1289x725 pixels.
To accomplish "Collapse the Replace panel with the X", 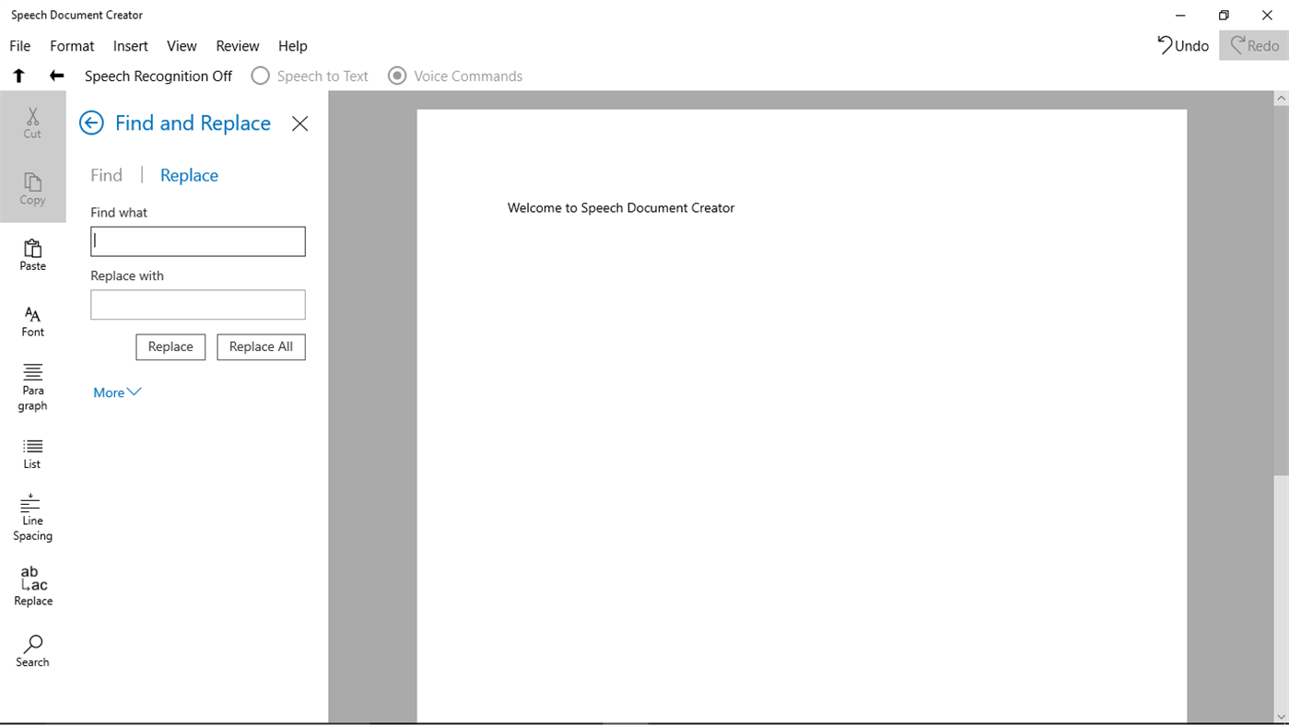I will pyautogui.click(x=299, y=123).
